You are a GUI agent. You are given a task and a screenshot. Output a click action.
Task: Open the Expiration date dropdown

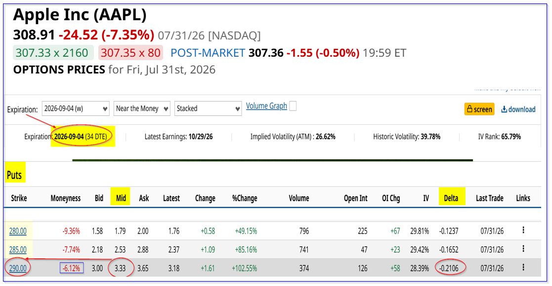tap(76, 108)
